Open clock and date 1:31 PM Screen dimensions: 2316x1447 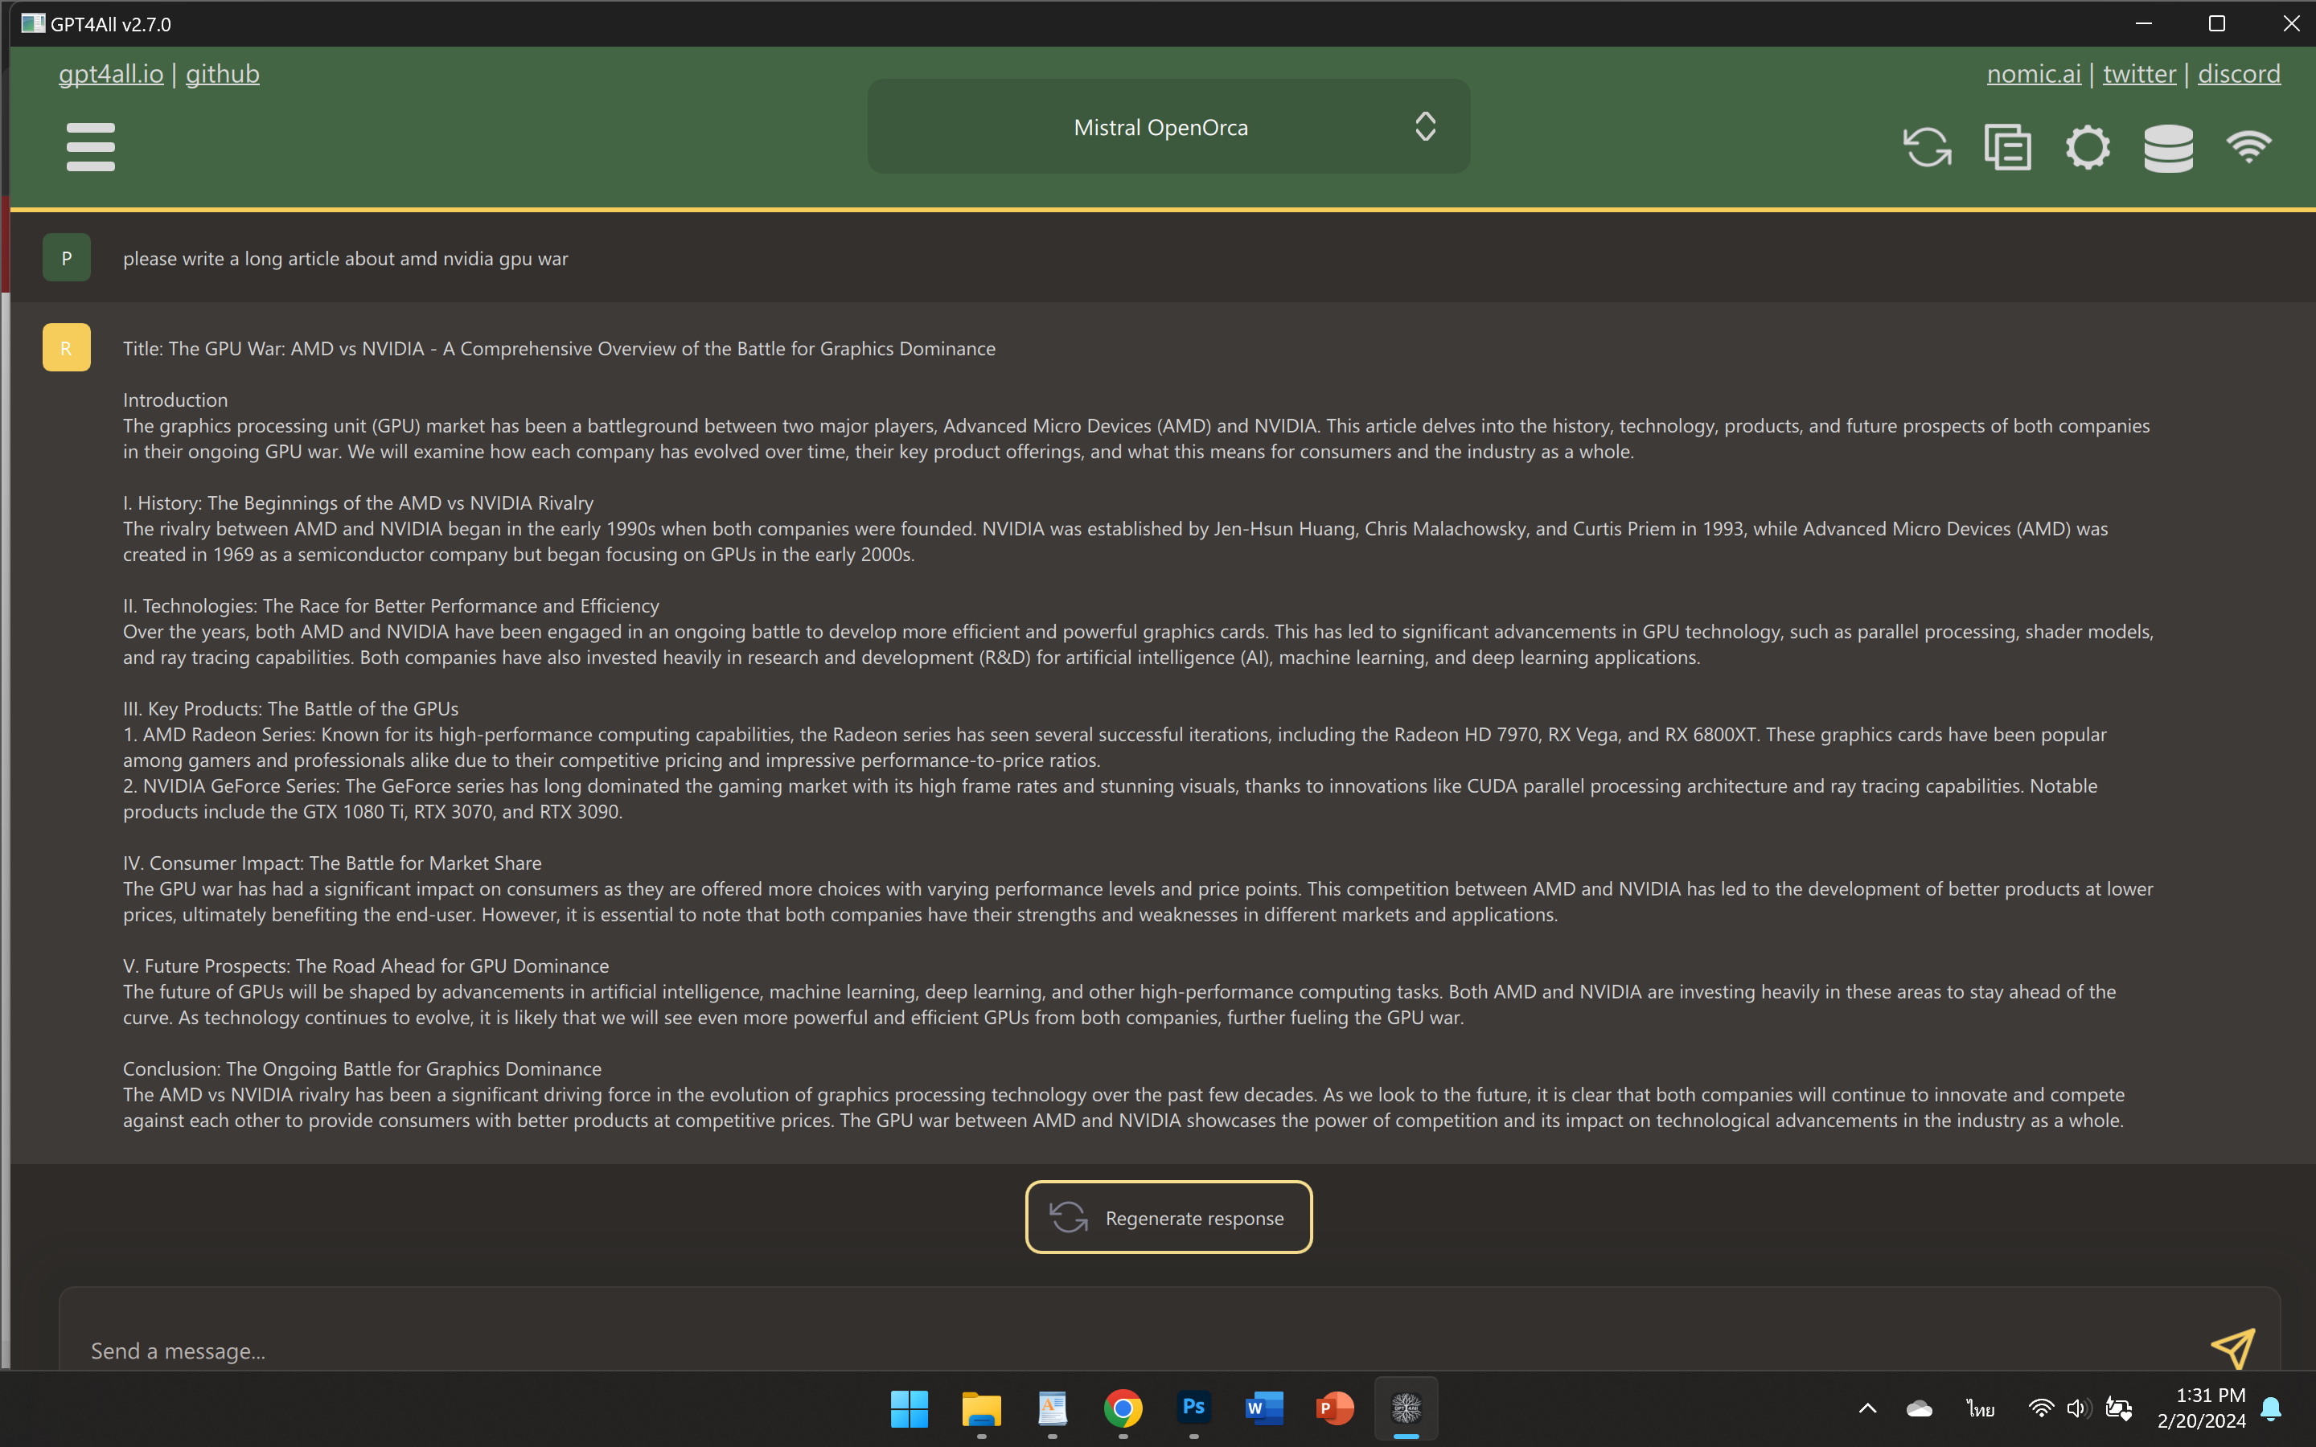(x=2201, y=1408)
